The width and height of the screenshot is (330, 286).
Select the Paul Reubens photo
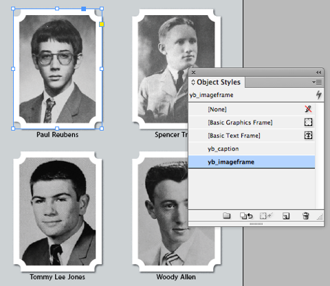pos(57,69)
